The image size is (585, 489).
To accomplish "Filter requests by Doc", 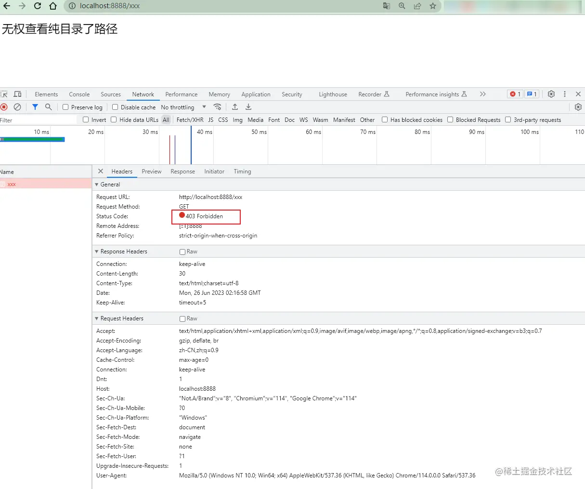I will click(x=289, y=120).
